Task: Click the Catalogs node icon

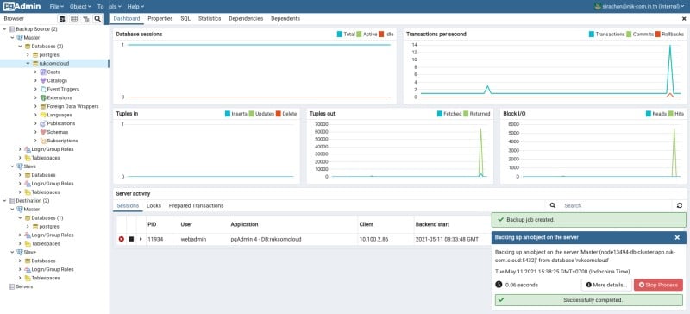Action: click(x=43, y=80)
